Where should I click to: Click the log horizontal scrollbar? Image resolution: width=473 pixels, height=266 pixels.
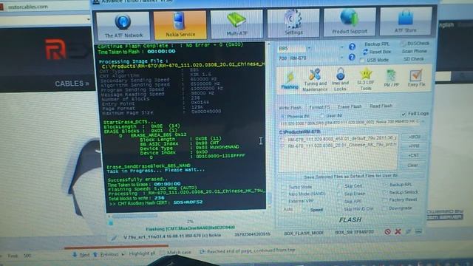click(x=135, y=216)
